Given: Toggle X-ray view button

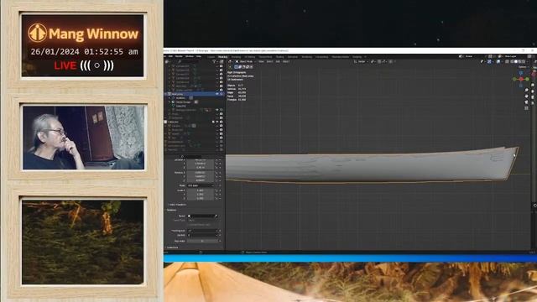Looking at the screenshot, I should tap(507, 61).
